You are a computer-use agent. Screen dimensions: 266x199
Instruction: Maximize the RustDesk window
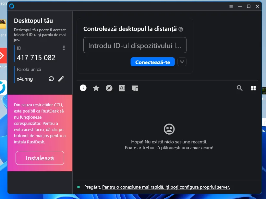[x=248, y=6]
